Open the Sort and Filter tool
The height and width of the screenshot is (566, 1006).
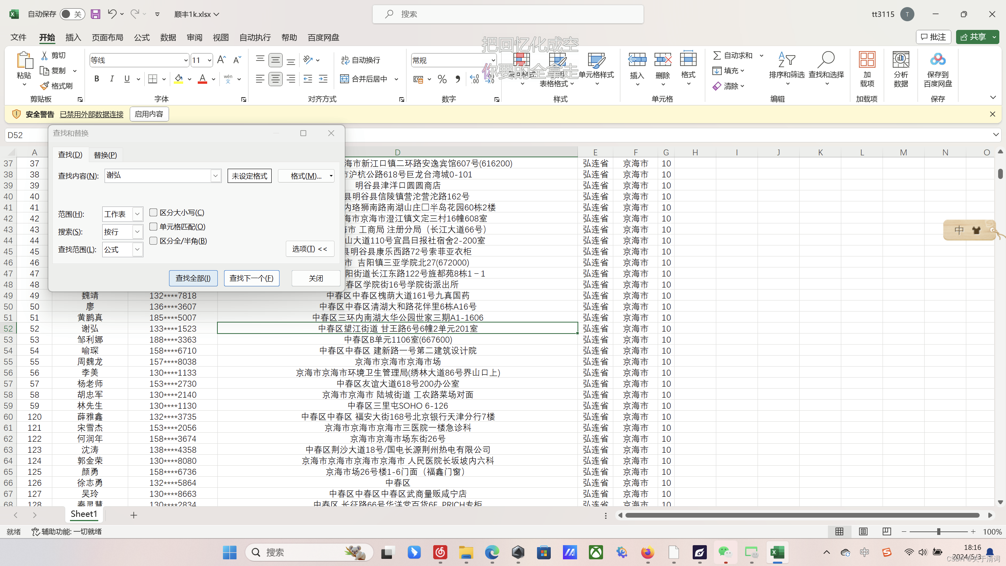(x=787, y=63)
